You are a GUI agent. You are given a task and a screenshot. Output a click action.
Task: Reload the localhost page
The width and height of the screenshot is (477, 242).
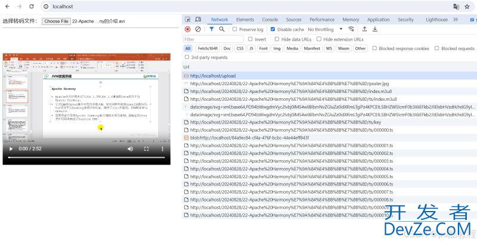[x=32, y=7]
